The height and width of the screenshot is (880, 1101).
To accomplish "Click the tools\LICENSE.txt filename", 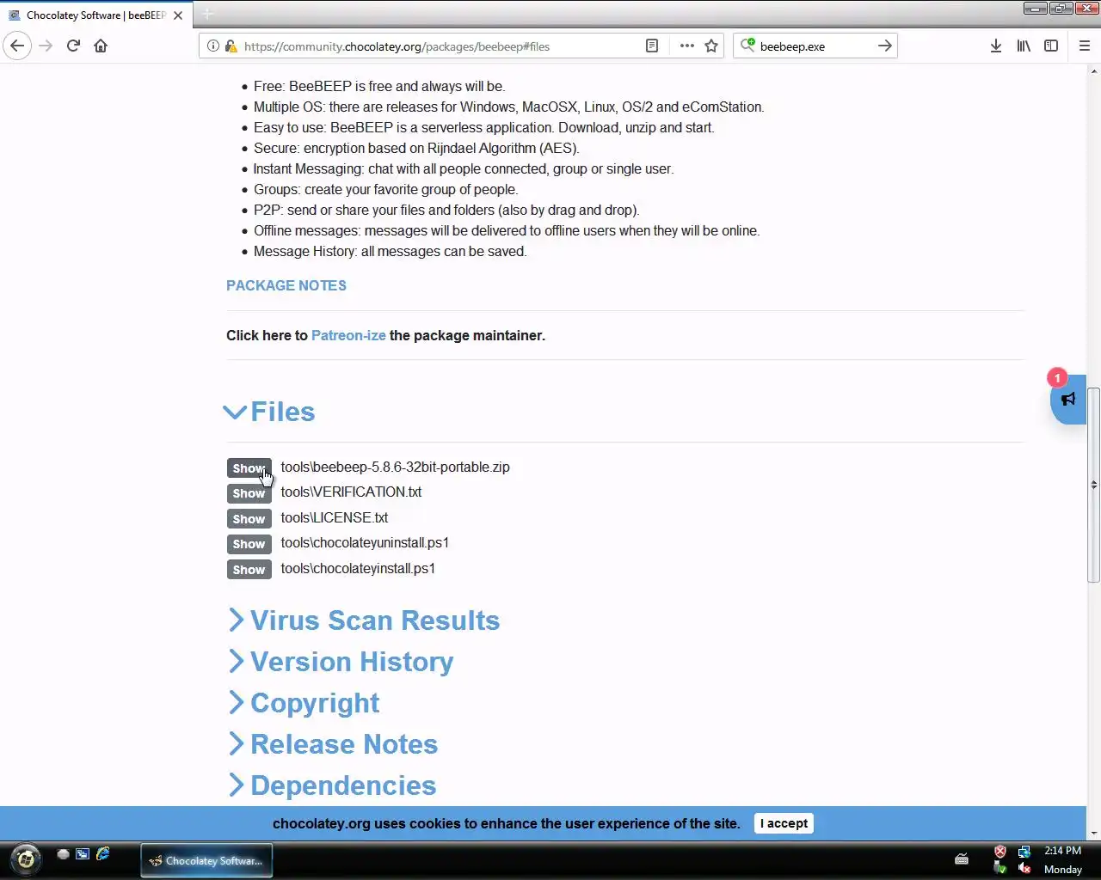I will coord(335,518).
